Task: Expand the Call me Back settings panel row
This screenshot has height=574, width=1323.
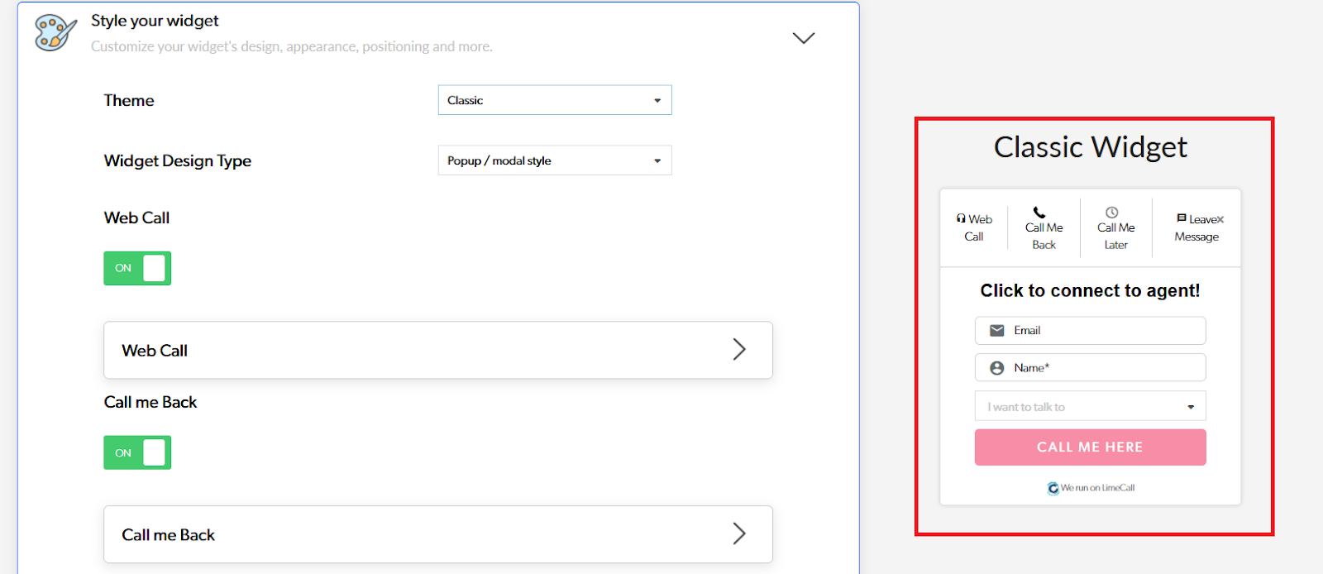Action: pyautogui.click(x=438, y=534)
